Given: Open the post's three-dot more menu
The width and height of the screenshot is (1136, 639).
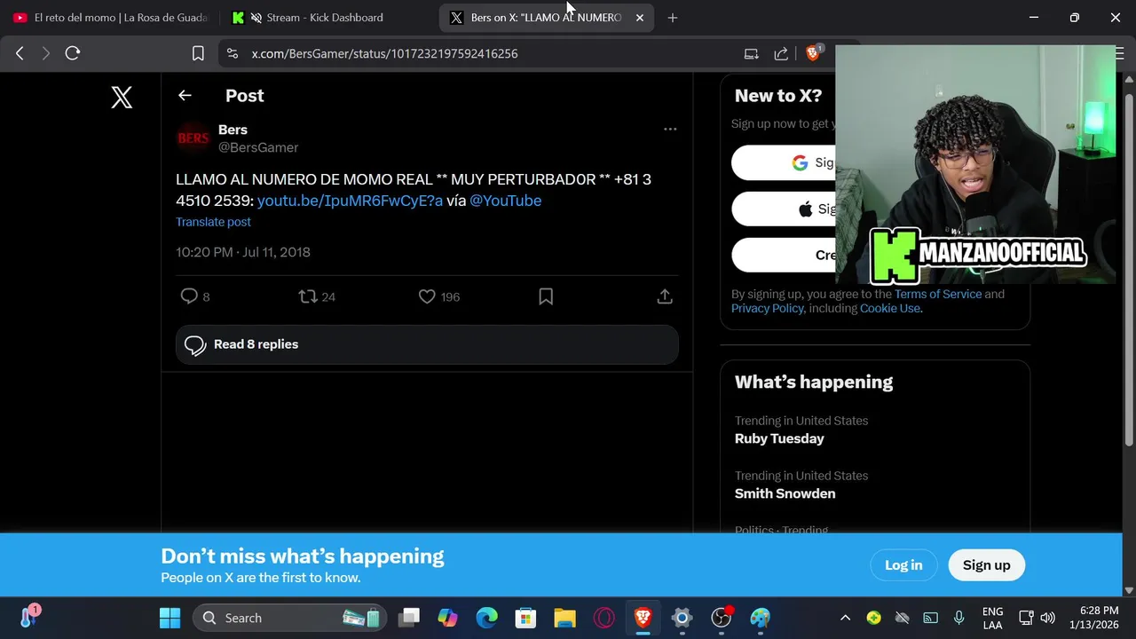Looking at the screenshot, I should tap(670, 129).
